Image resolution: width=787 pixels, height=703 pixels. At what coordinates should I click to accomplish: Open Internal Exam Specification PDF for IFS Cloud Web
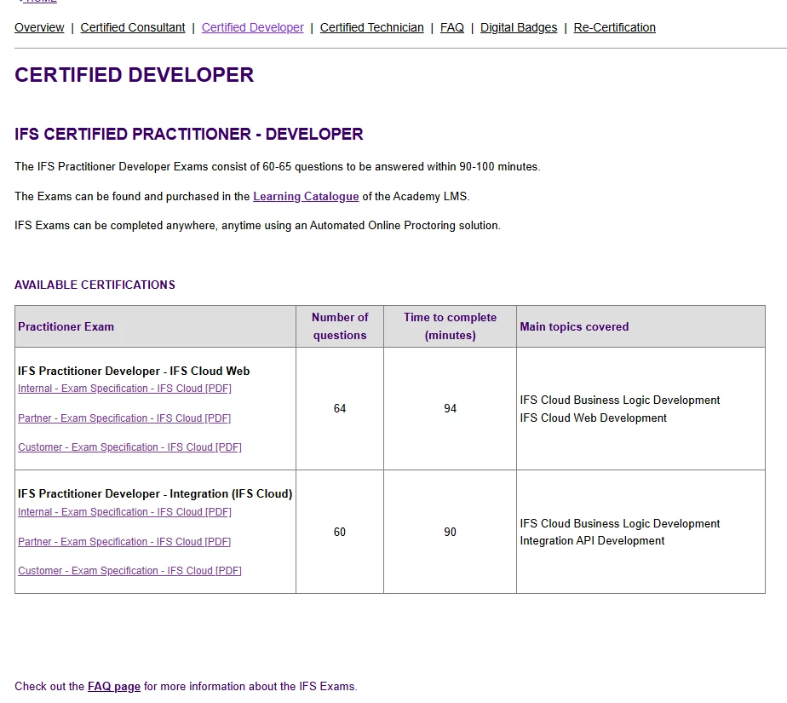pos(124,389)
